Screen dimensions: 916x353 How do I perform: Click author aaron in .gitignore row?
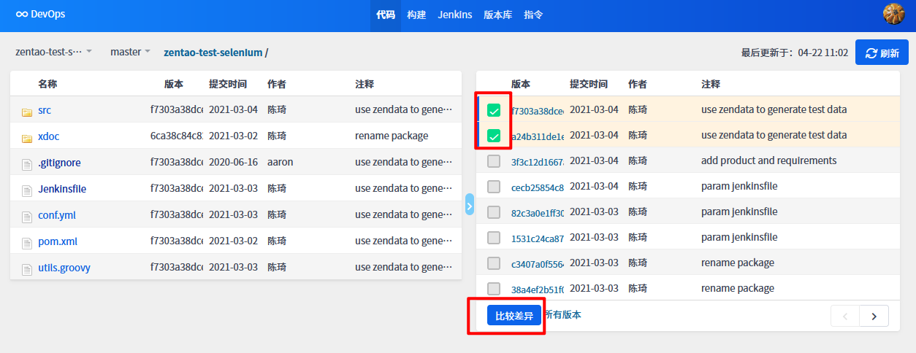tap(280, 163)
